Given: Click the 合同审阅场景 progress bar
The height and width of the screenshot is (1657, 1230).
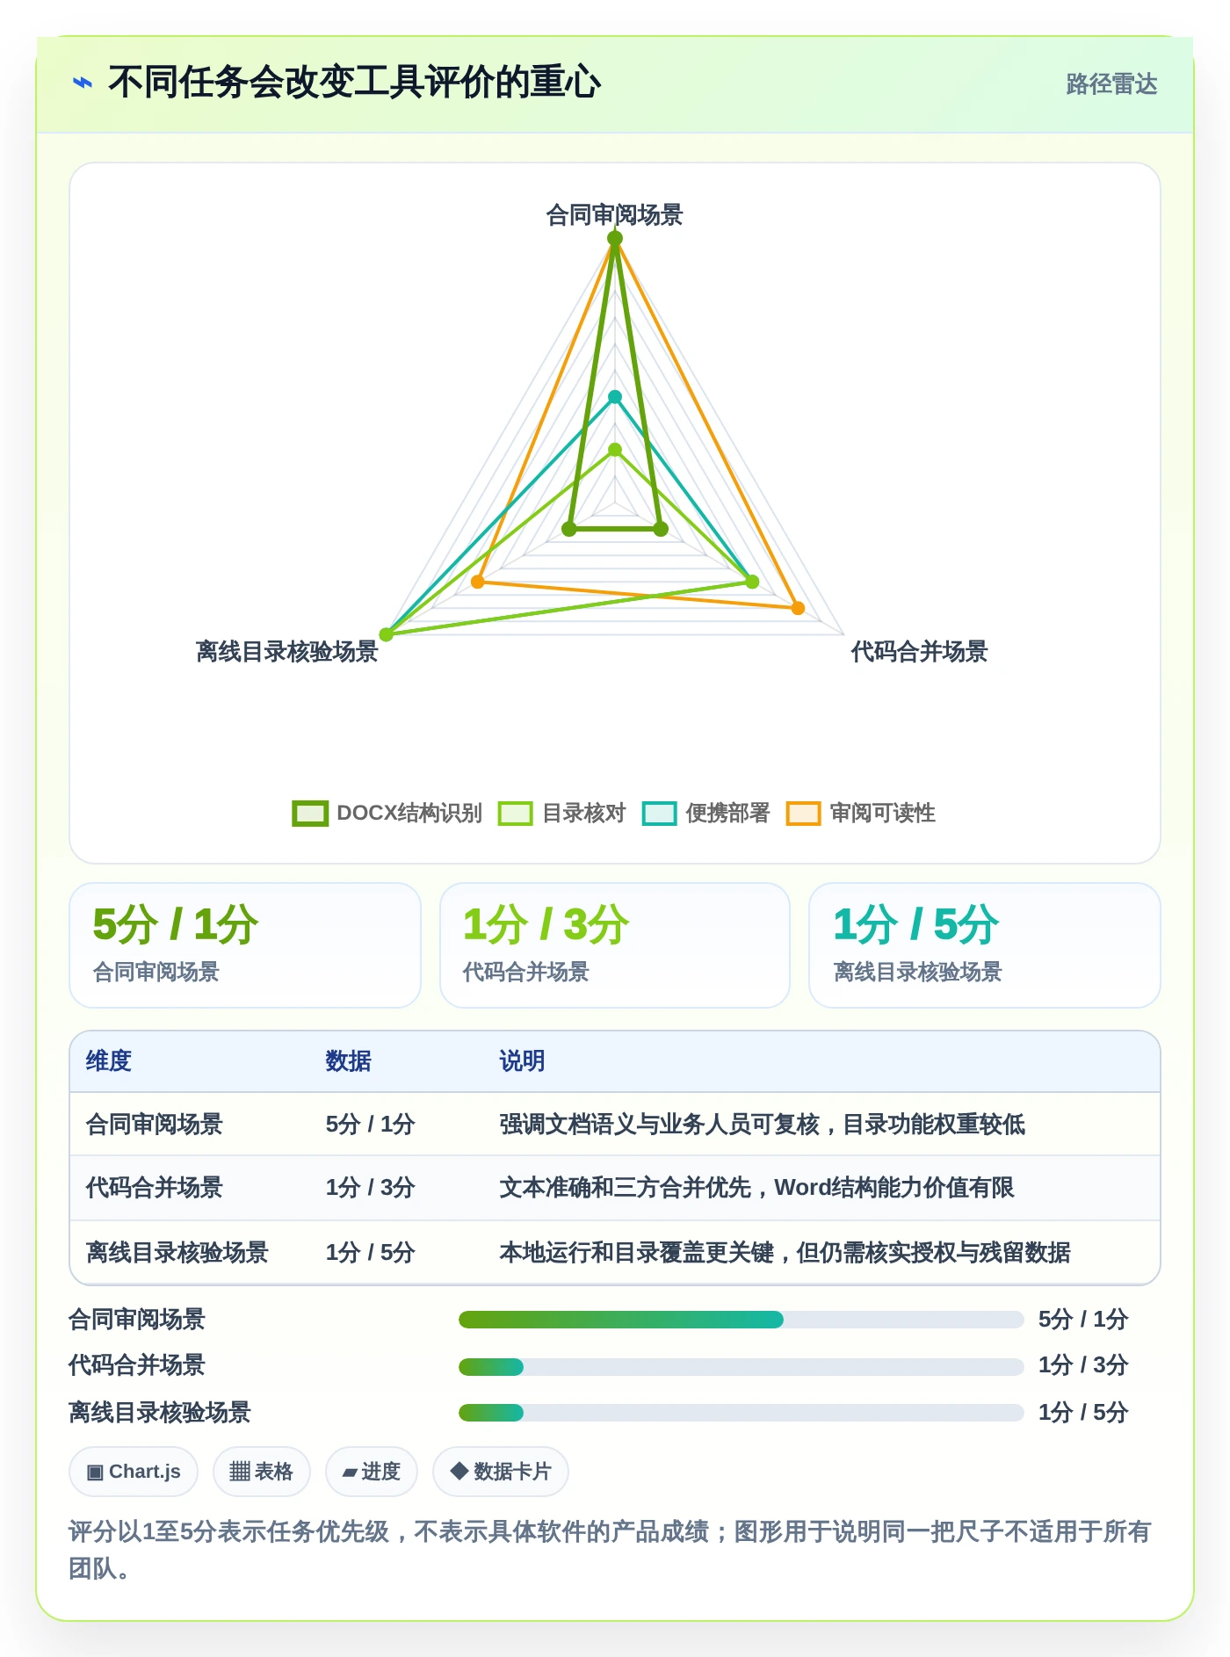Looking at the screenshot, I should (x=742, y=1320).
